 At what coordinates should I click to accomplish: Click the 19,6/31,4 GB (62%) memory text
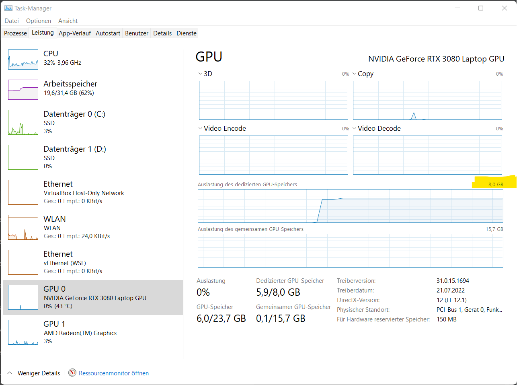click(x=69, y=93)
